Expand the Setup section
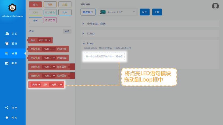 (83, 34)
